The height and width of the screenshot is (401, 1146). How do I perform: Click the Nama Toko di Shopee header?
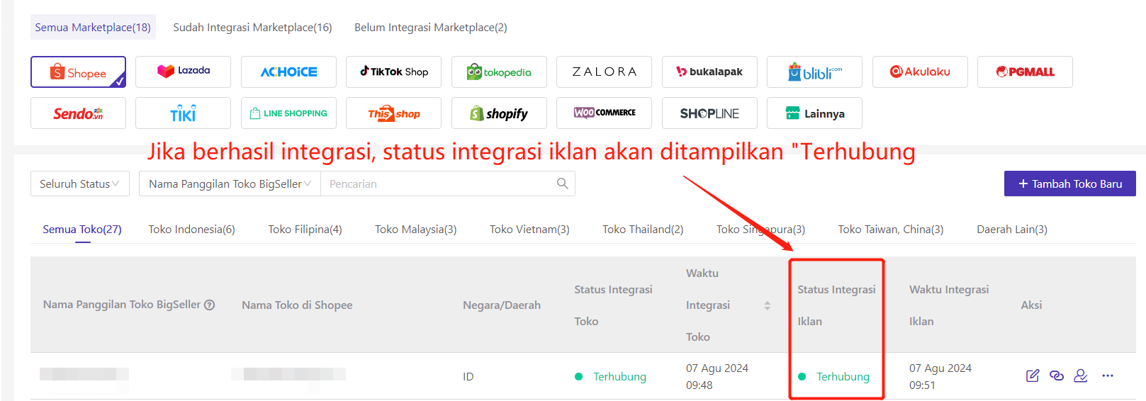pyautogui.click(x=297, y=305)
